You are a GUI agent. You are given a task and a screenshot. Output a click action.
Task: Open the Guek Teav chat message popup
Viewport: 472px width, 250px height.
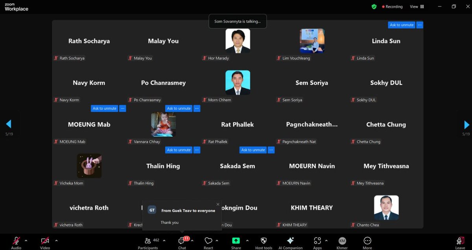[182, 215]
